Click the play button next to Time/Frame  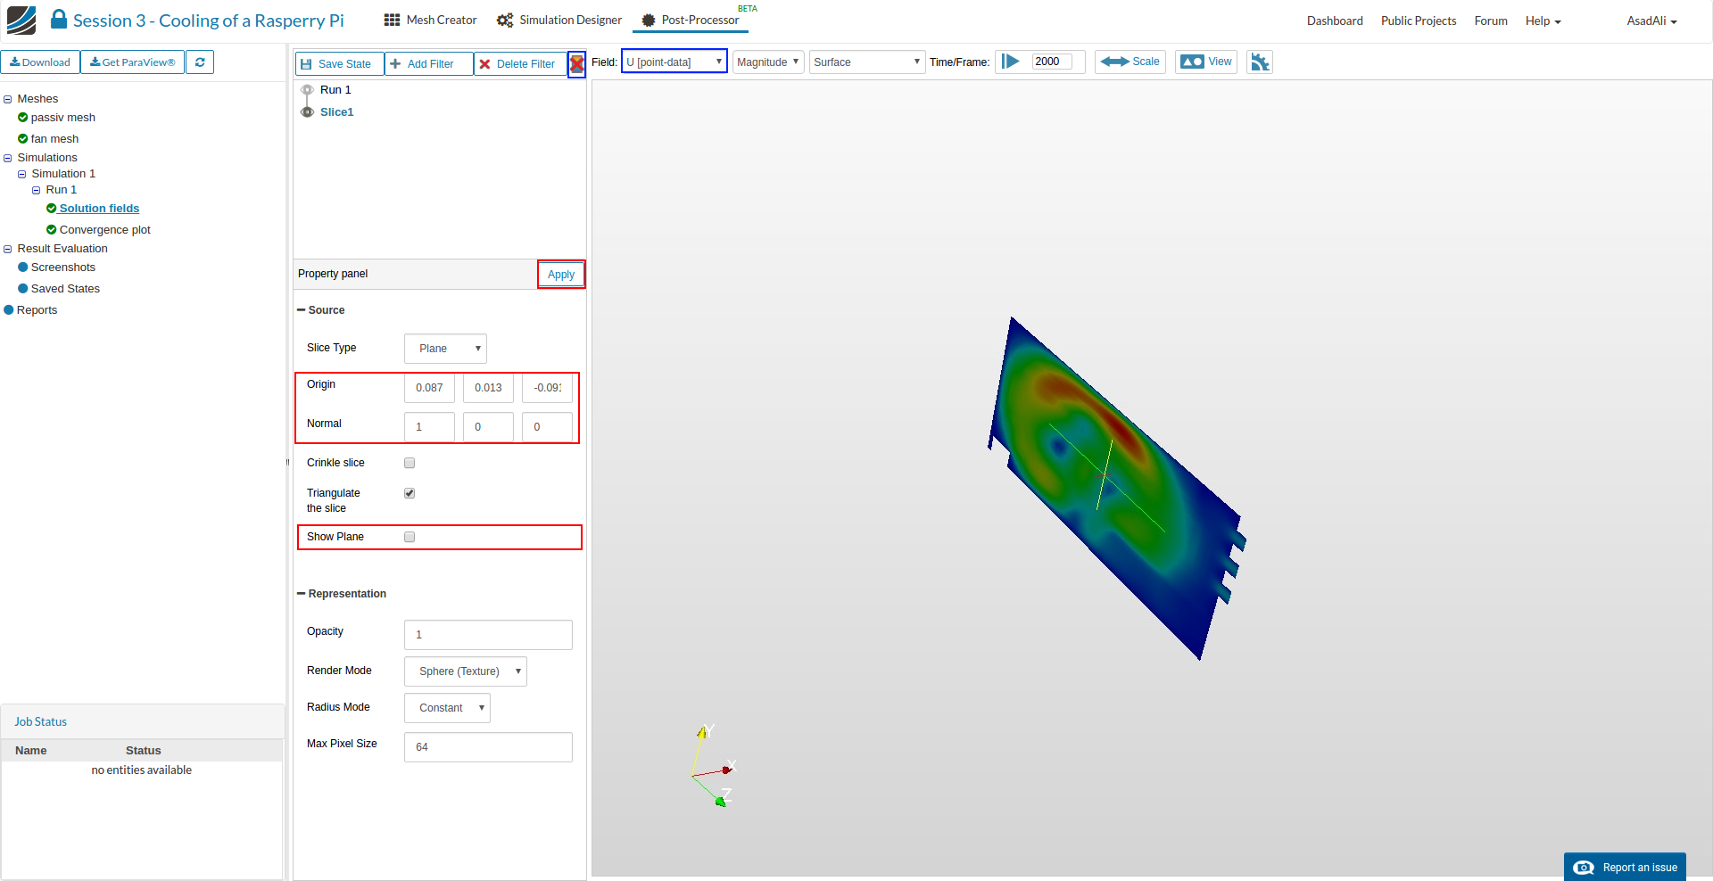tap(1010, 62)
